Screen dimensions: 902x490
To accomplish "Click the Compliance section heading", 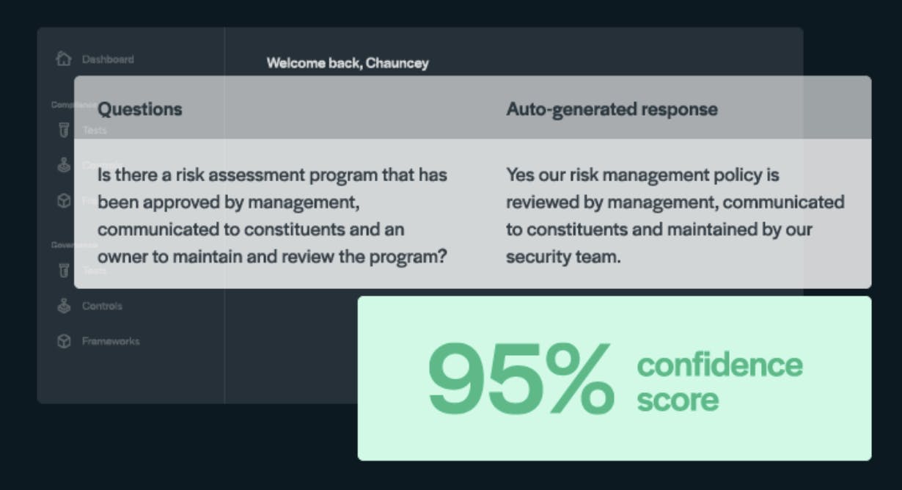I will pos(63,105).
